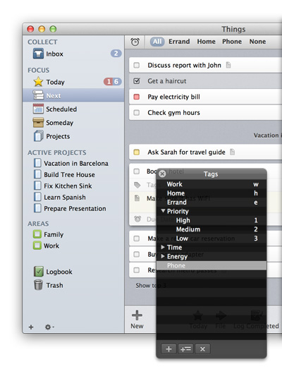Image resolution: width=282 pixels, height=374 pixels.
Task: Expand the Energy tag group
Action: tap(163, 256)
